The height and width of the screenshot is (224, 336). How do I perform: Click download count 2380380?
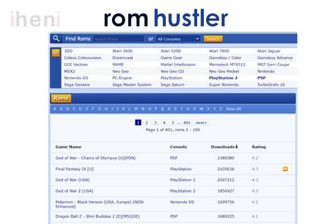(x=226, y=158)
